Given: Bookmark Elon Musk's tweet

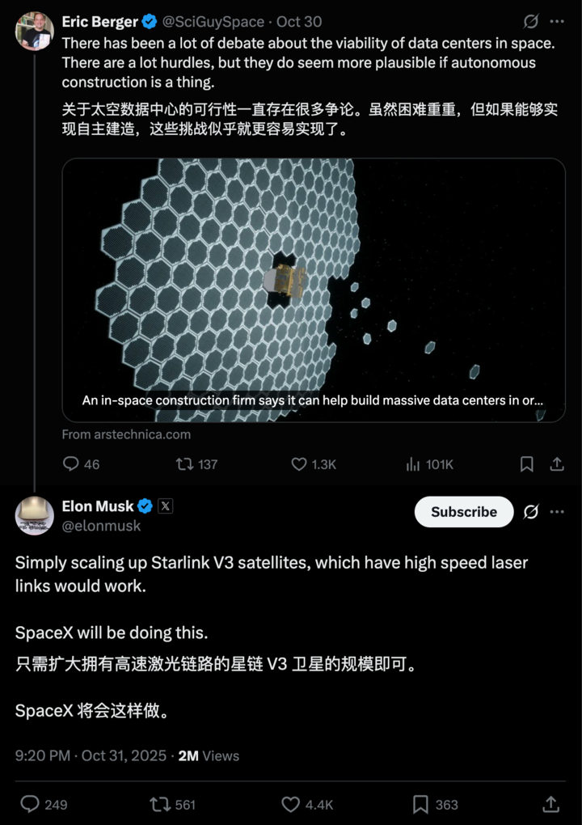Looking at the screenshot, I should click(420, 804).
